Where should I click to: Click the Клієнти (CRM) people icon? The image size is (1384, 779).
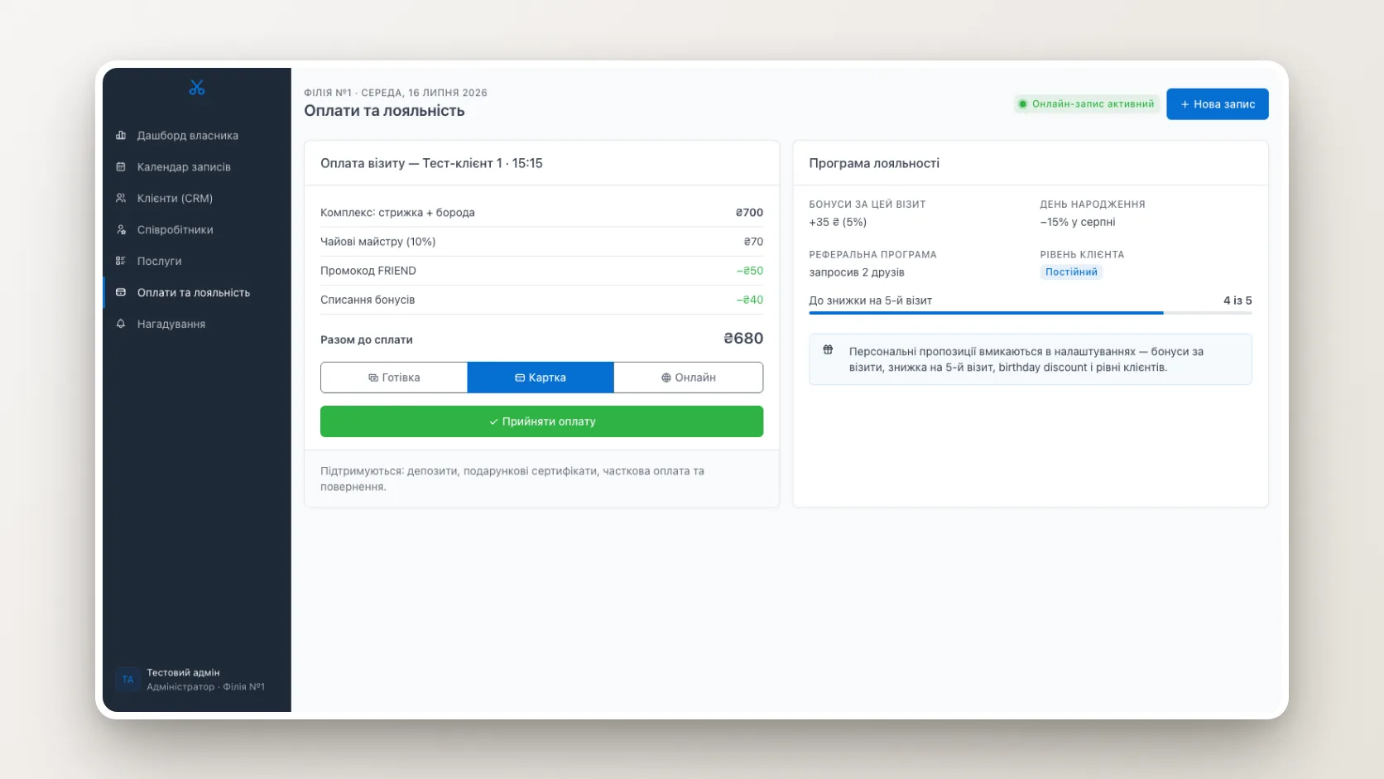(x=121, y=198)
